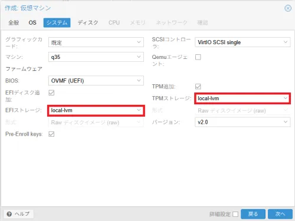Toggle the Pre-Enroll keys checkbox
Screen dimensions: 295x221
tap(51, 134)
